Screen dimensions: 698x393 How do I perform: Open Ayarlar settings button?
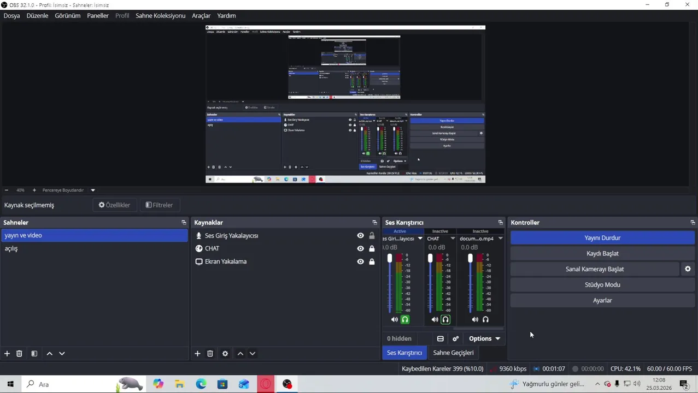tap(602, 301)
